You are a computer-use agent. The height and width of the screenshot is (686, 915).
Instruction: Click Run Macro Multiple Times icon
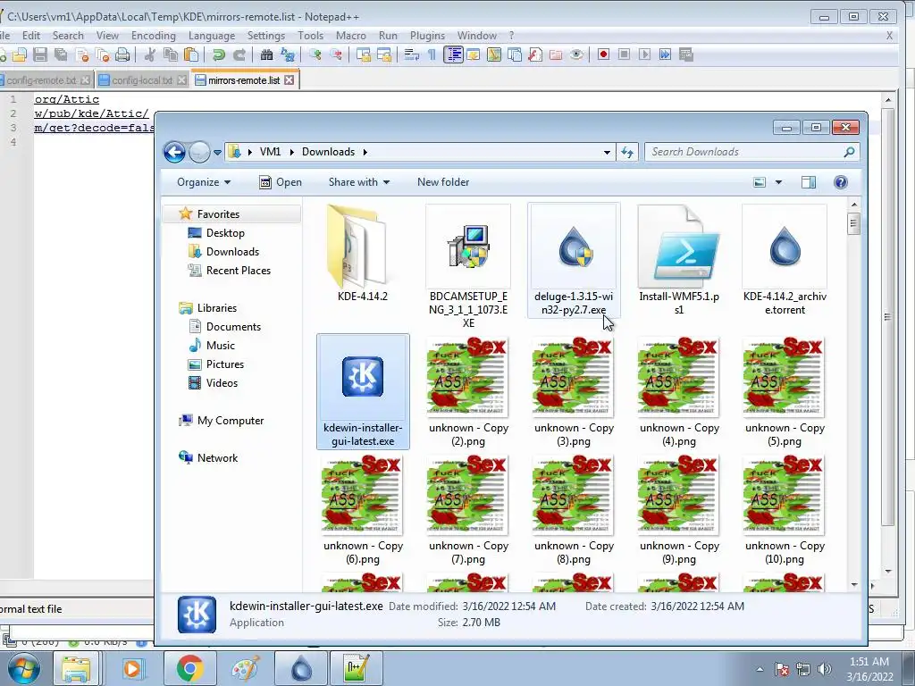(x=665, y=54)
